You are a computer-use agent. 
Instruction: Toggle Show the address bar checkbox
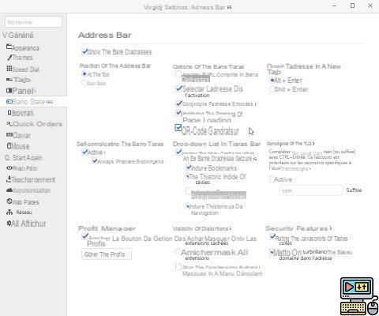(84, 51)
